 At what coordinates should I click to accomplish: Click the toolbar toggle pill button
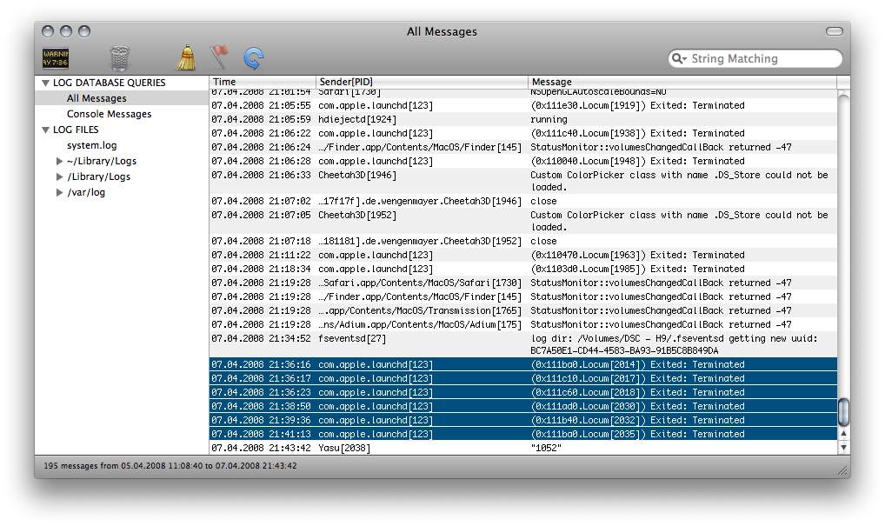click(835, 31)
